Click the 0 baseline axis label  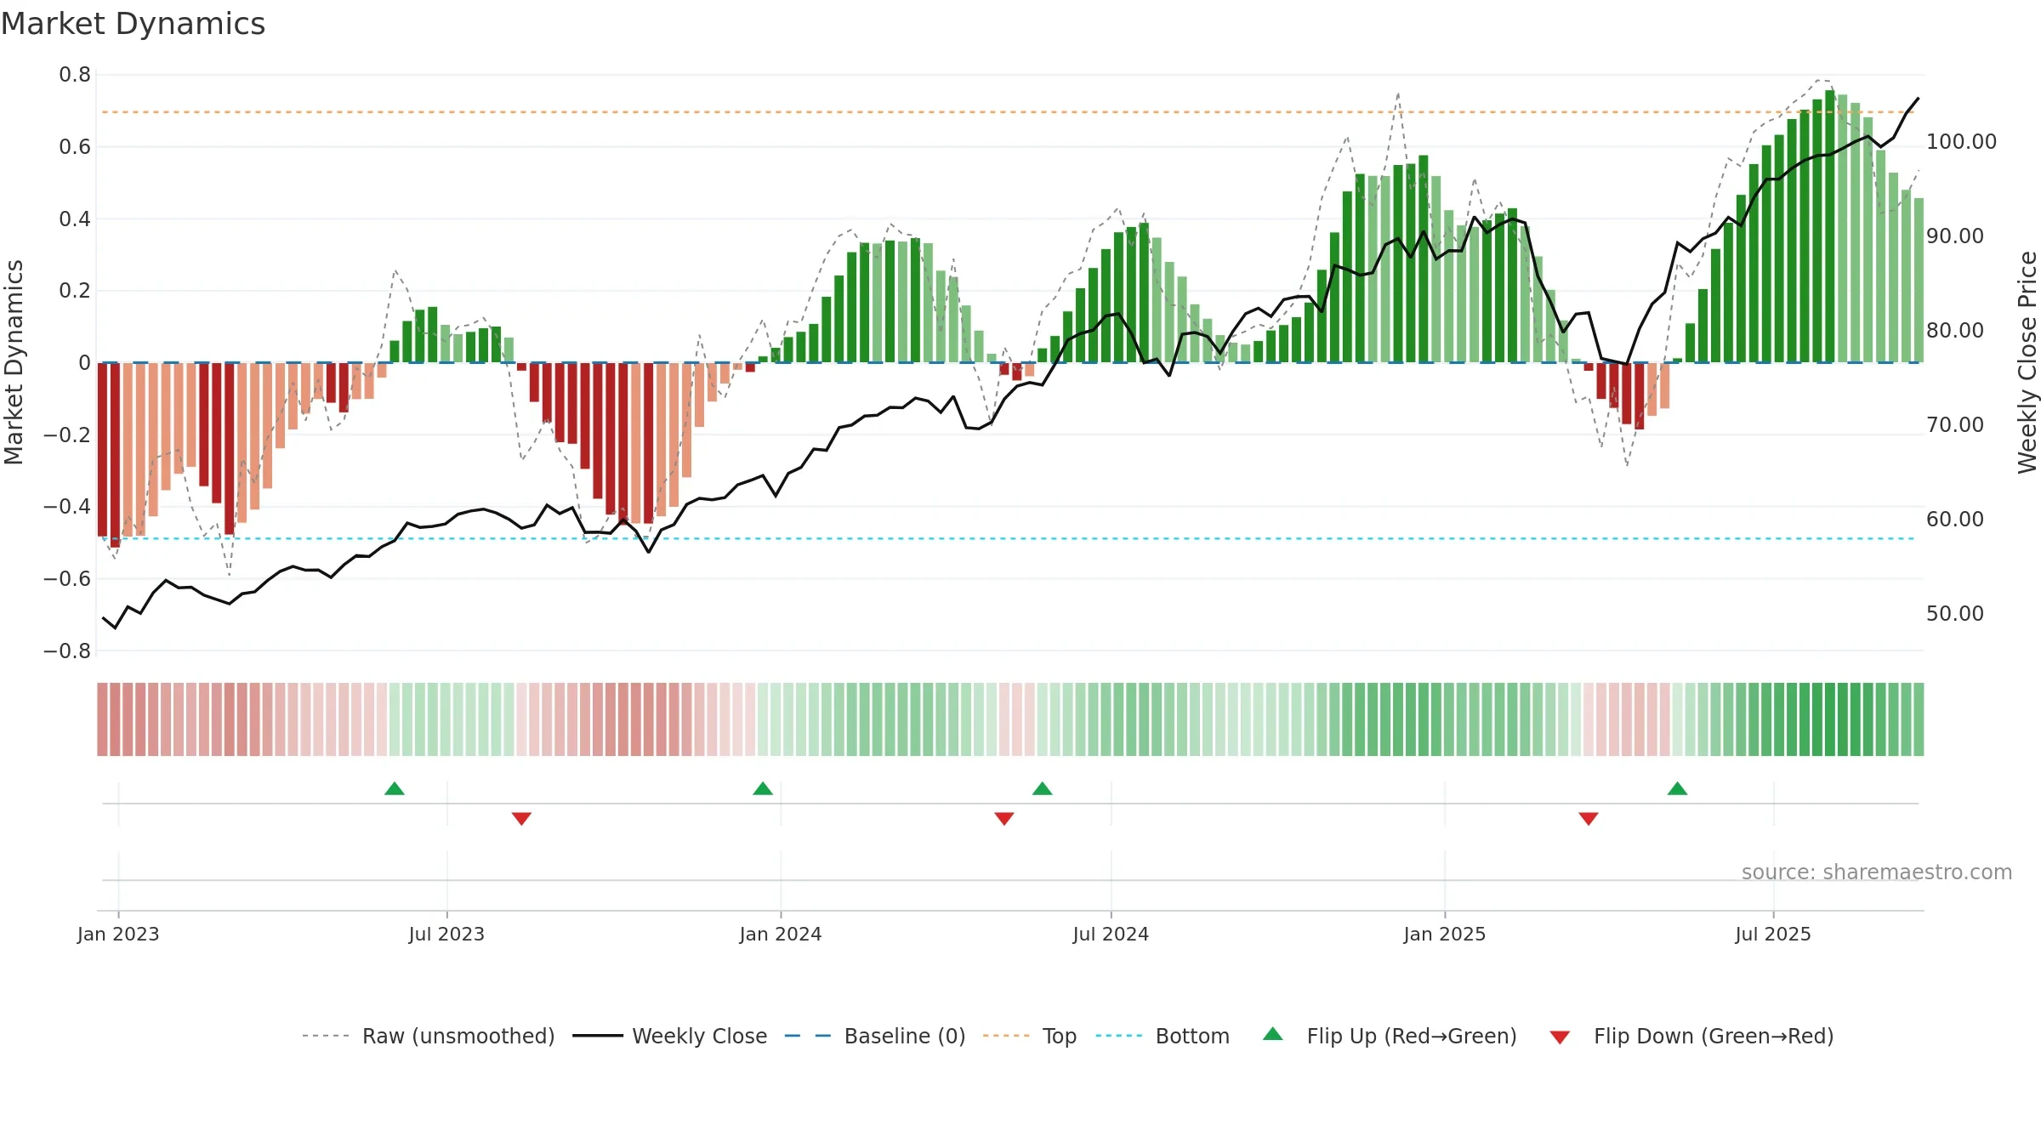(84, 363)
